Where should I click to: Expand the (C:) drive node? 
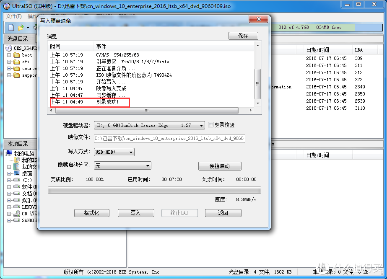tap(9, 180)
